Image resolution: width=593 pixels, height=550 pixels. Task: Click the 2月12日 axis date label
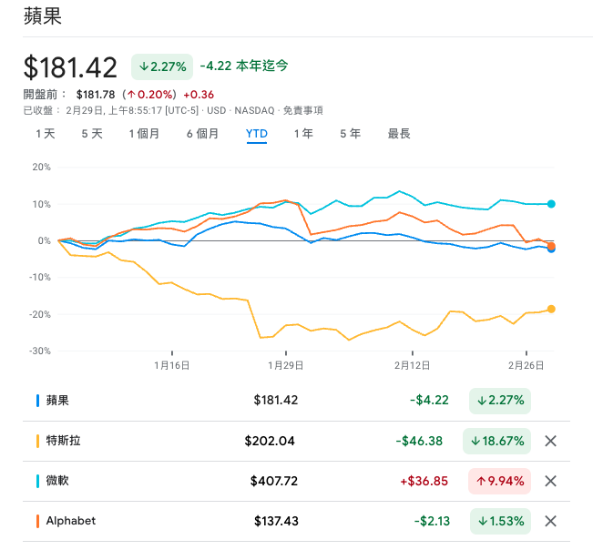point(412,365)
